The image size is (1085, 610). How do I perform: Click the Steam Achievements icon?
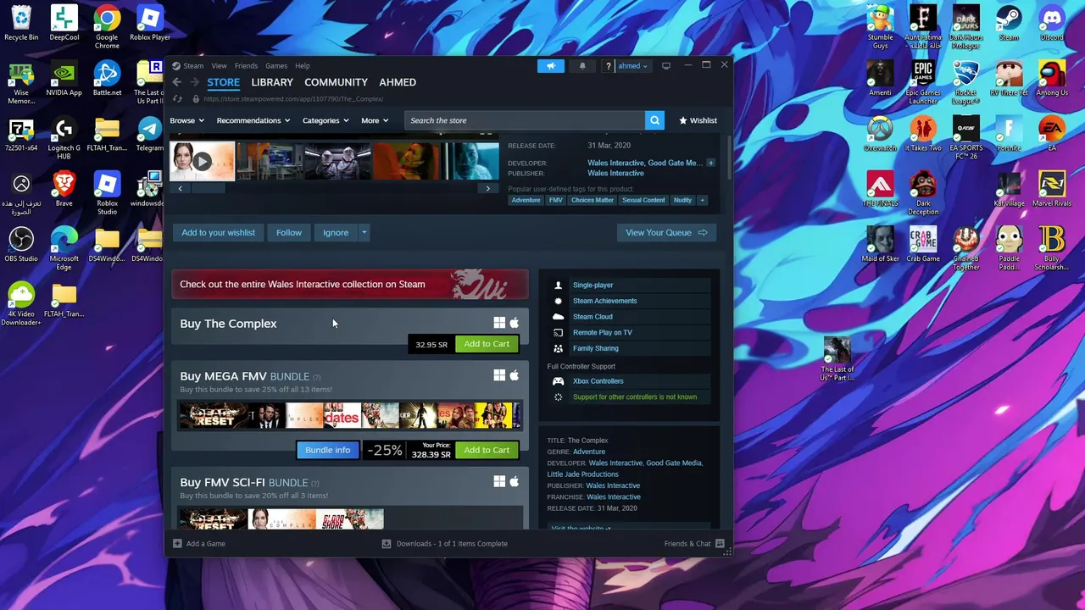click(558, 301)
